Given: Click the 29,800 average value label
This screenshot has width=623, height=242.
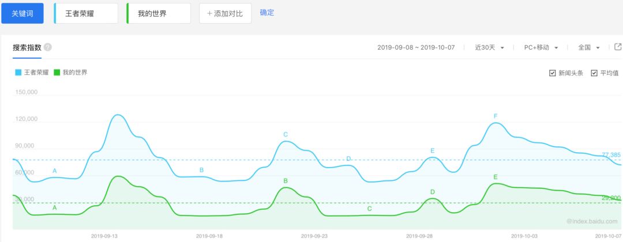Looking at the screenshot, I should pyautogui.click(x=611, y=198).
